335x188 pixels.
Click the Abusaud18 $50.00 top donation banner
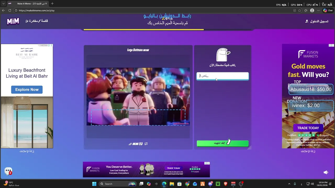[x=311, y=89]
